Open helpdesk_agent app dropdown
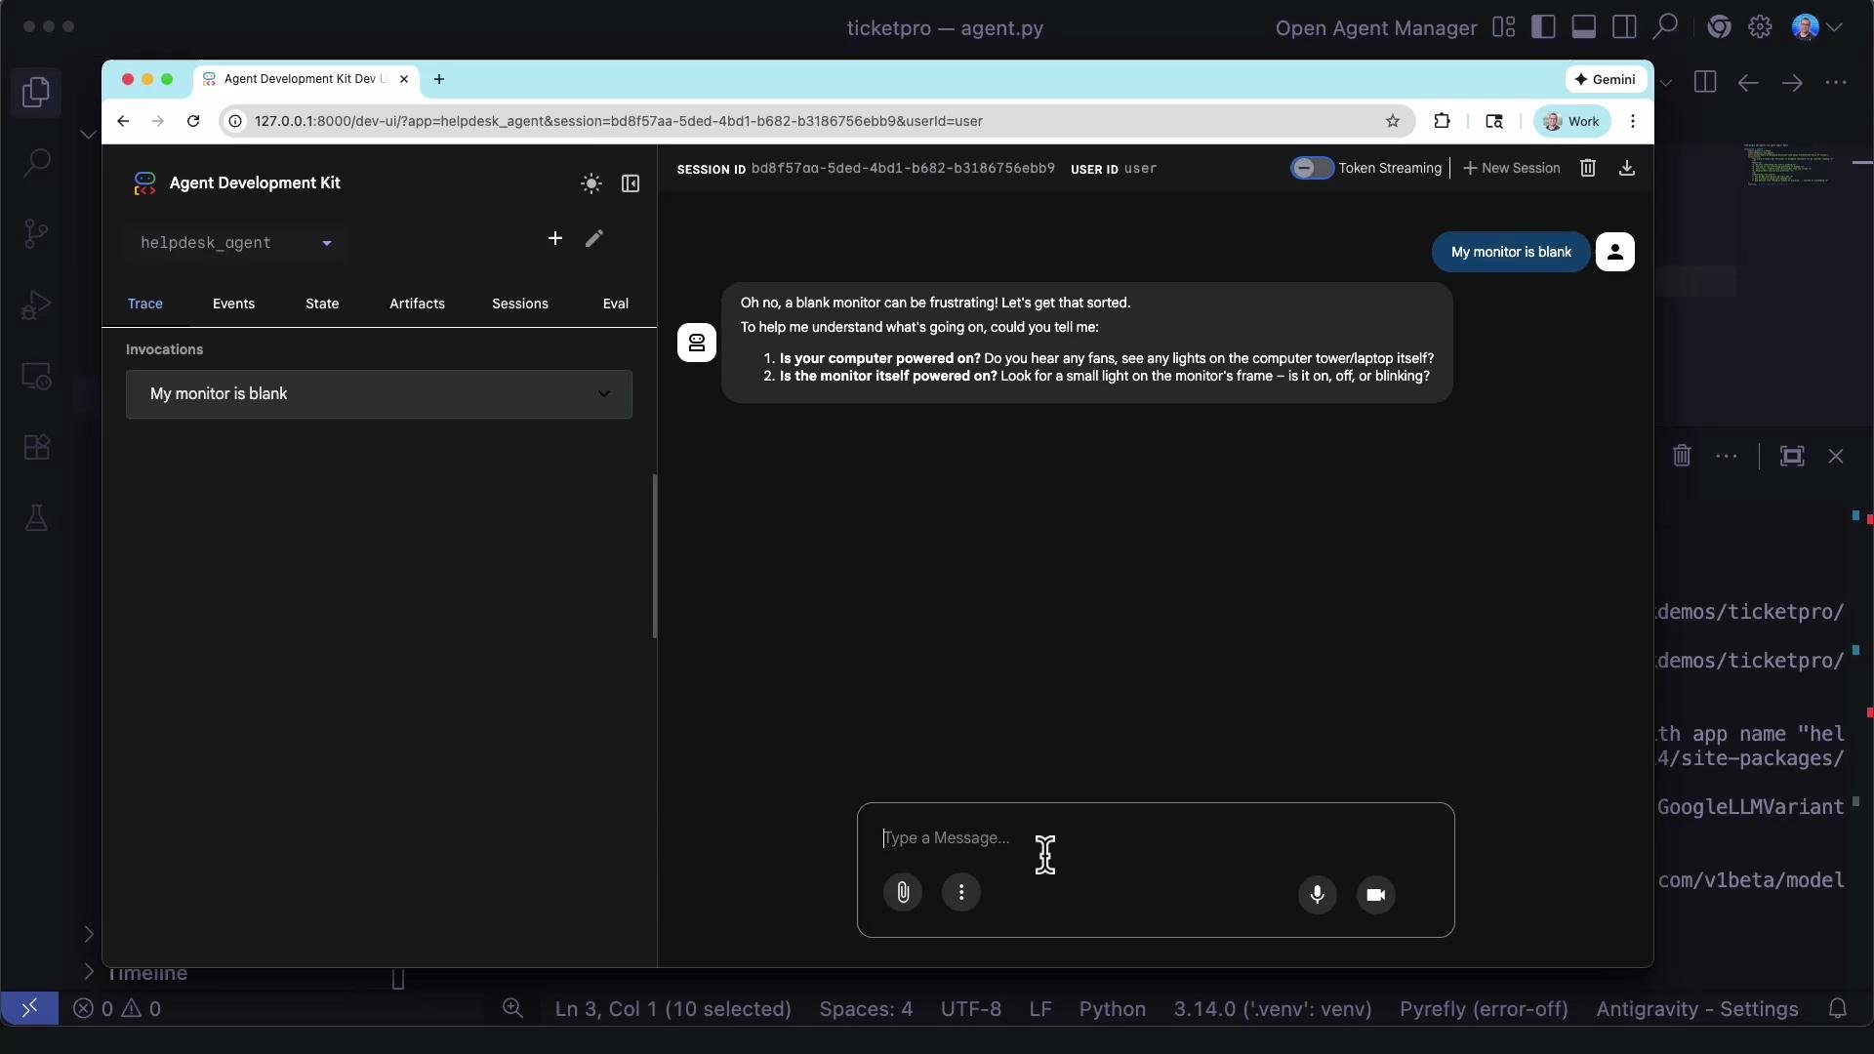Viewport: 1874px width, 1054px height. (236, 242)
